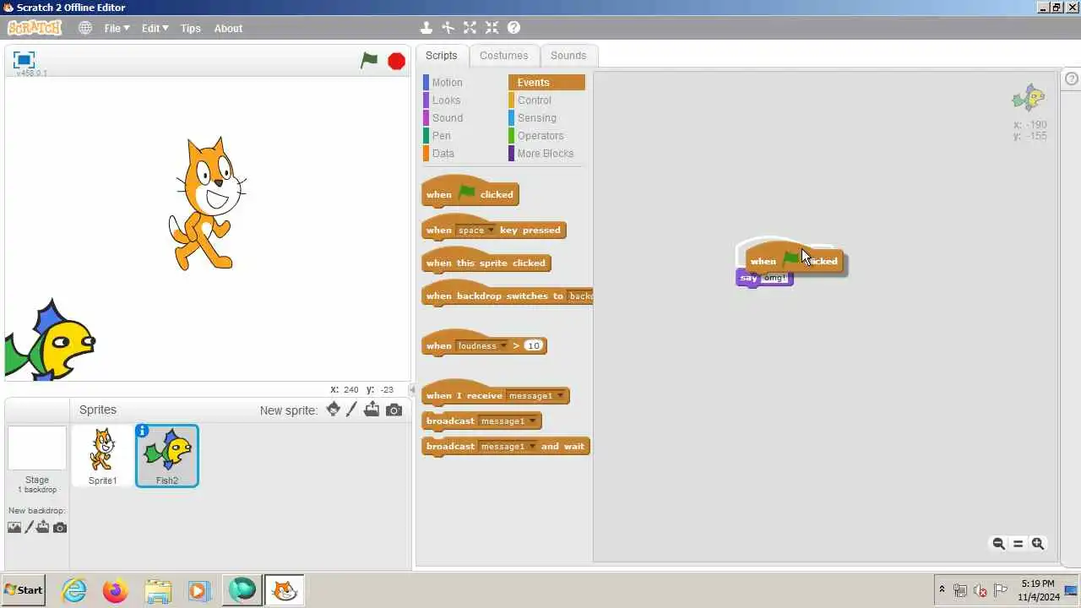Viewport: 1081px width, 608px height.
Task: Reset scripts area zoom
Action: (1018, 544)
